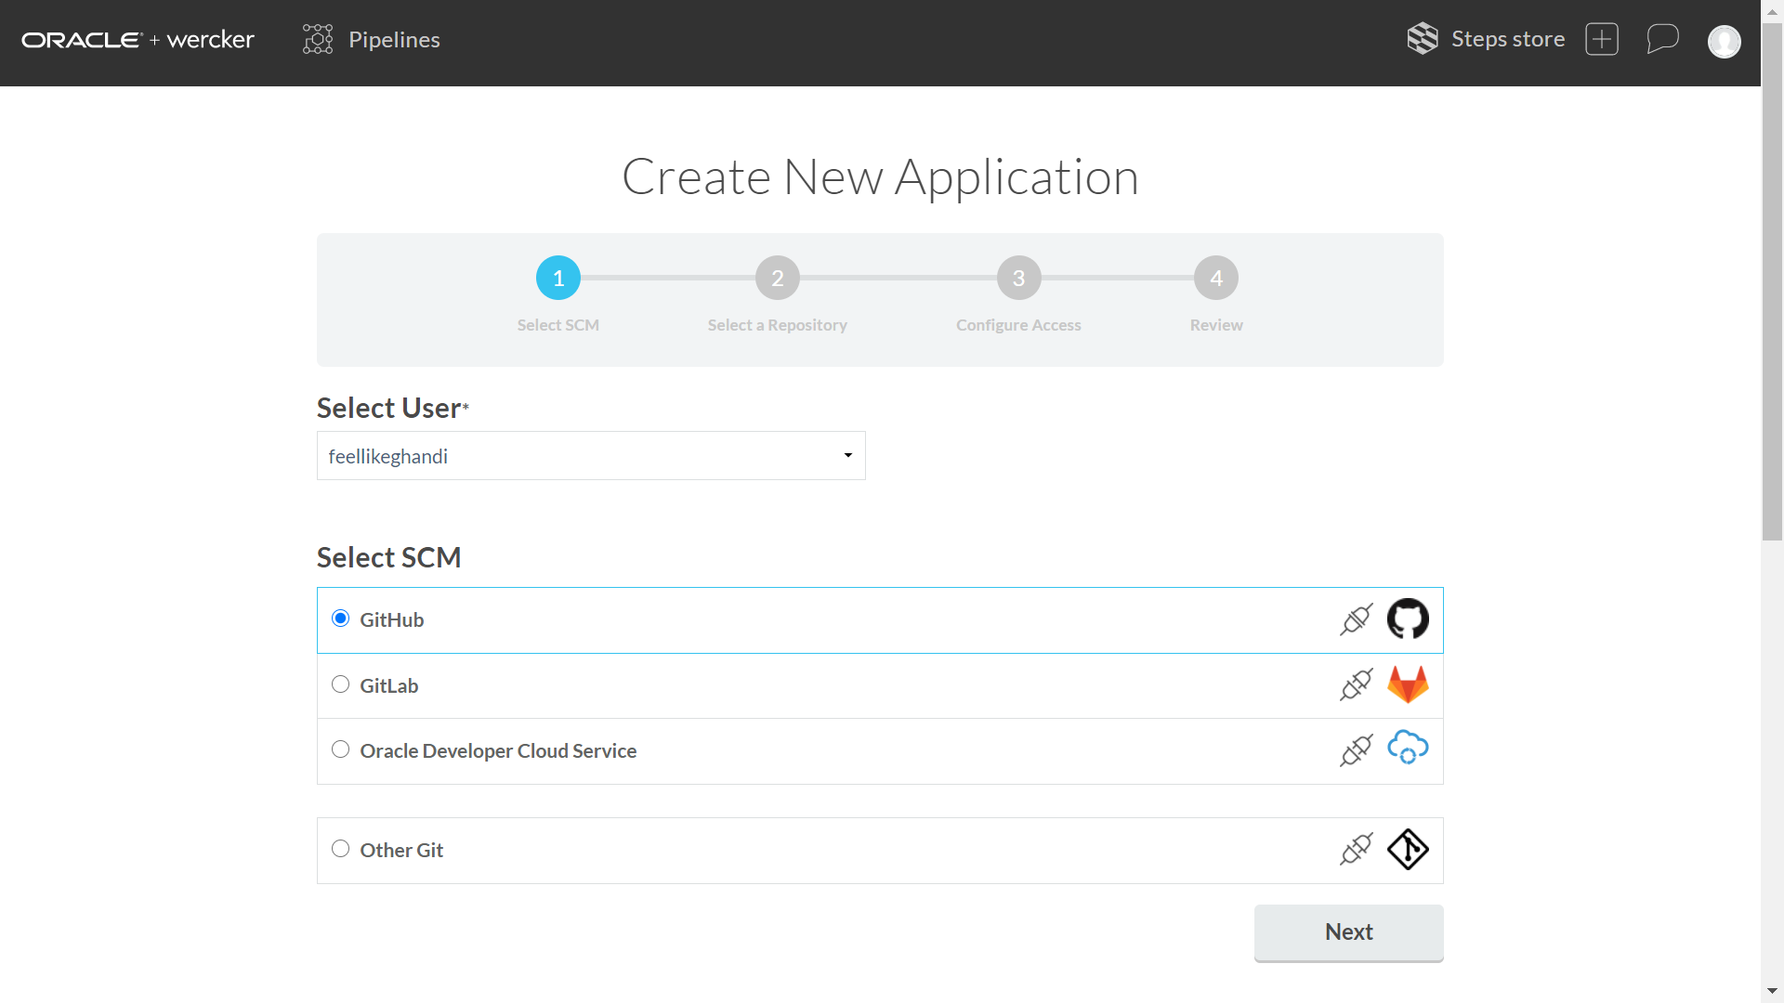Jump to step 4 Review

[x=1215, y=278]
